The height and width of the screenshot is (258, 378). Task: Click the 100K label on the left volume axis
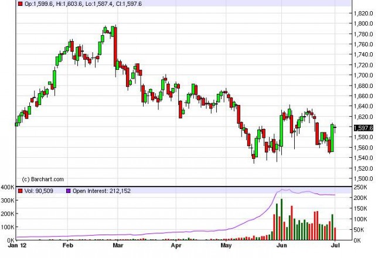7,227
